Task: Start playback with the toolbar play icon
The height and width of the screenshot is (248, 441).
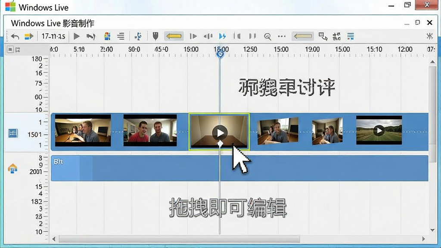Action: pyautogui.click(x=77, y=36)
